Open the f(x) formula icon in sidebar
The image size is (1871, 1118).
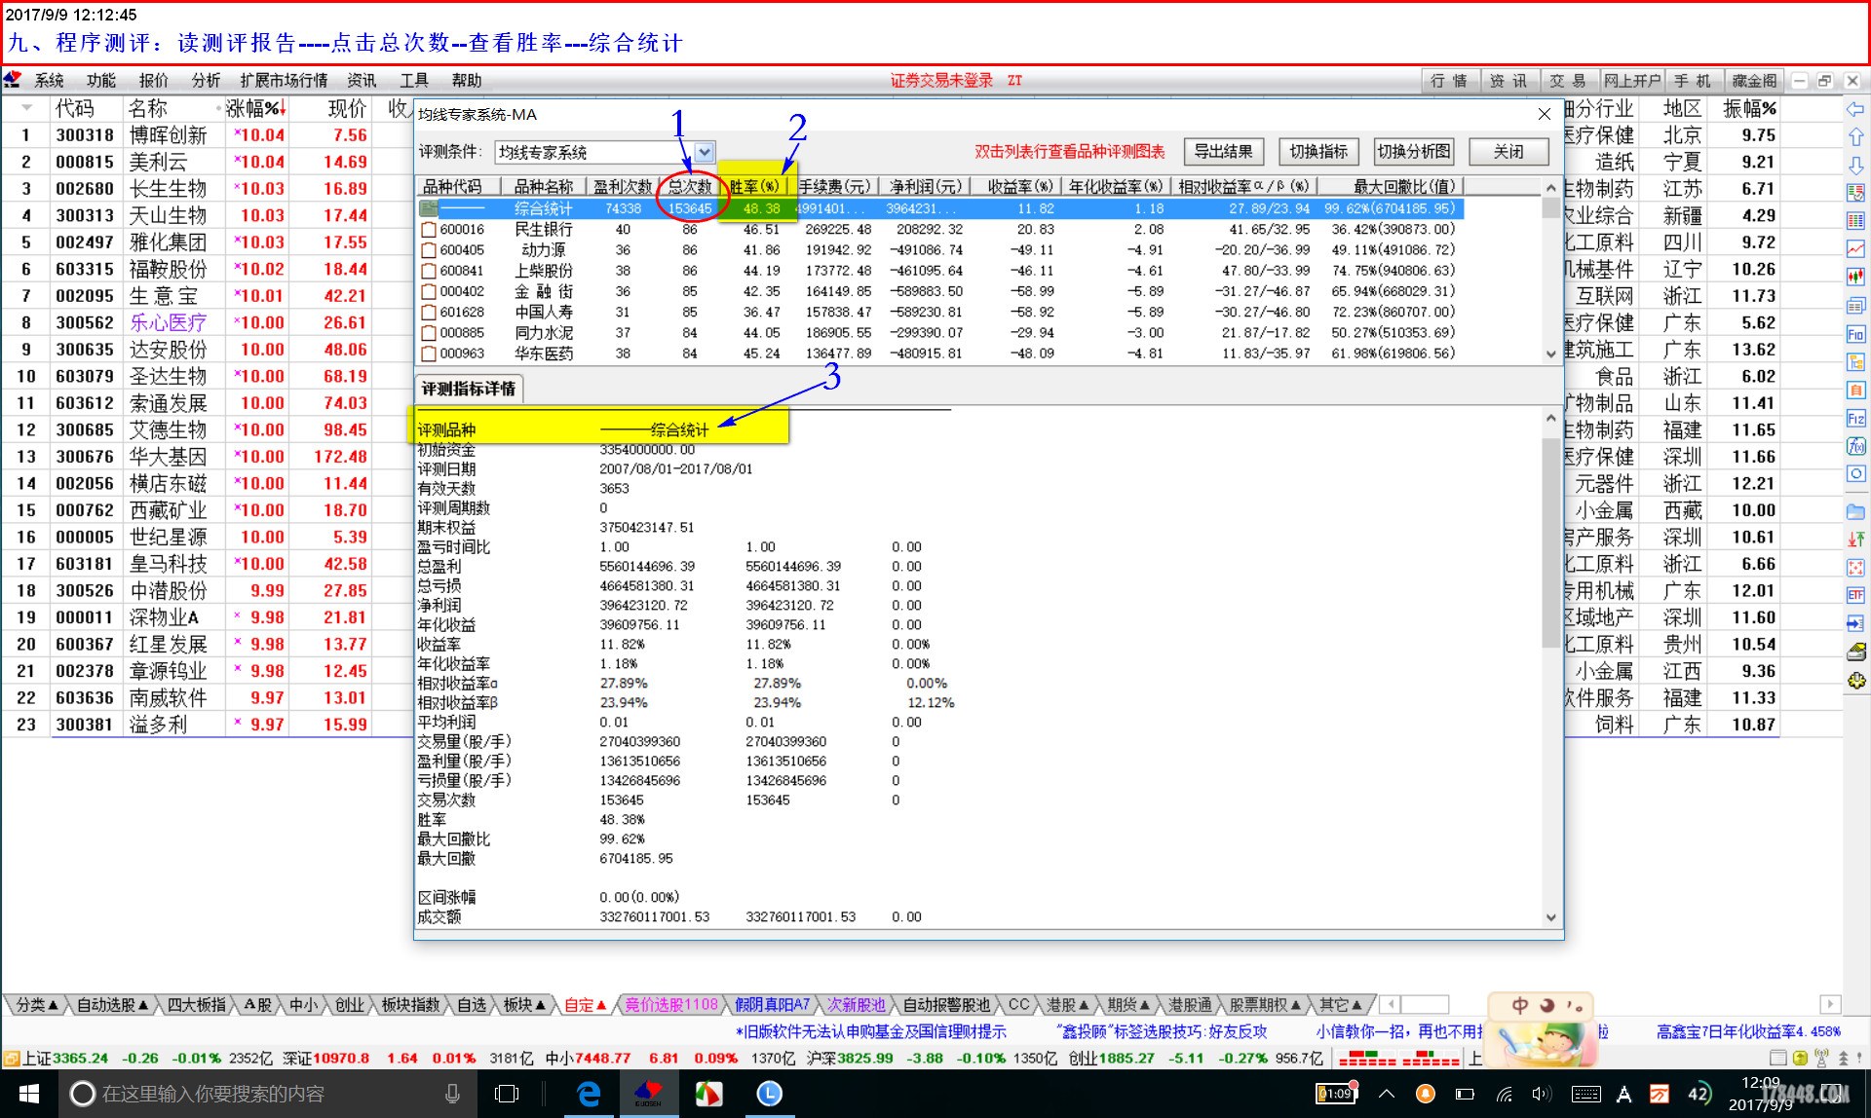point(1855,446)
